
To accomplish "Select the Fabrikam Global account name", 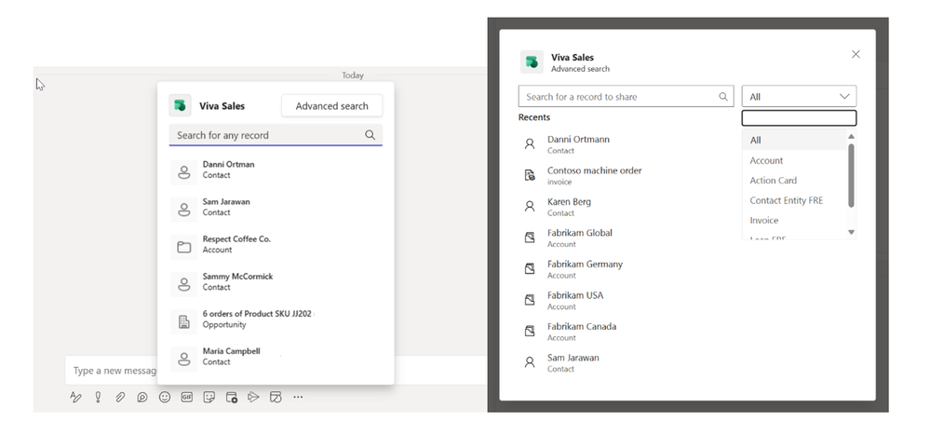I will click(x=579, y=233).
